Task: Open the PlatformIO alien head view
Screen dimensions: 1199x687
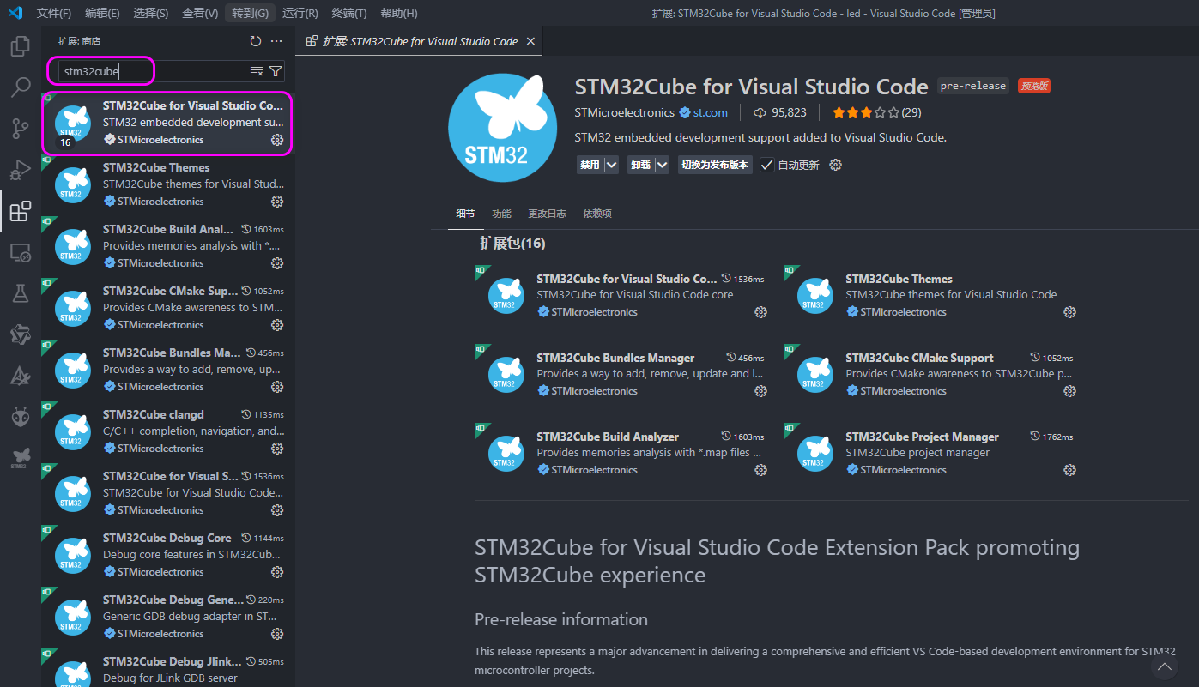Action: [21, 417]
